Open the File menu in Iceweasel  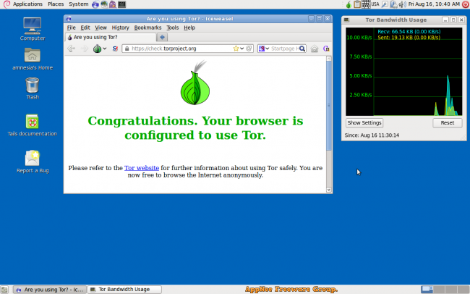tap(71, 28)
